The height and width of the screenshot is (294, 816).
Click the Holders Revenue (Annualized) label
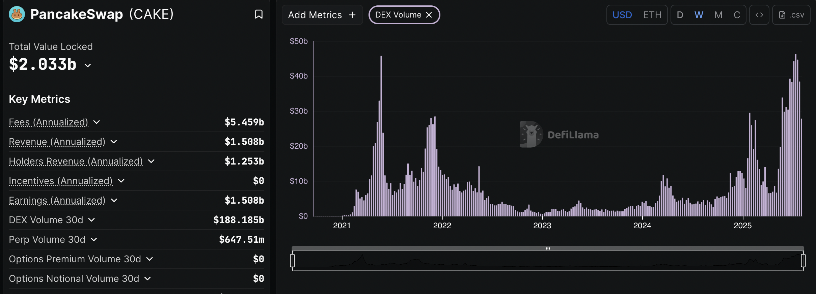[76, 161]
